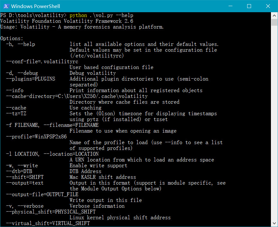This screenshot has width=278, height=227.
Task: Click the "--tz=TZ" option
Action: 16,114
